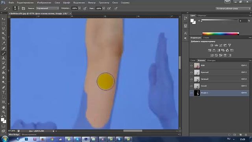
Task: Add an Exposure adjustment
Action: [225, 45]
